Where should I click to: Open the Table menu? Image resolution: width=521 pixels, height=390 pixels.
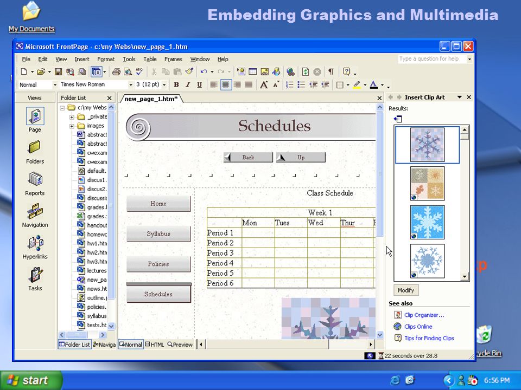(150, 59)
